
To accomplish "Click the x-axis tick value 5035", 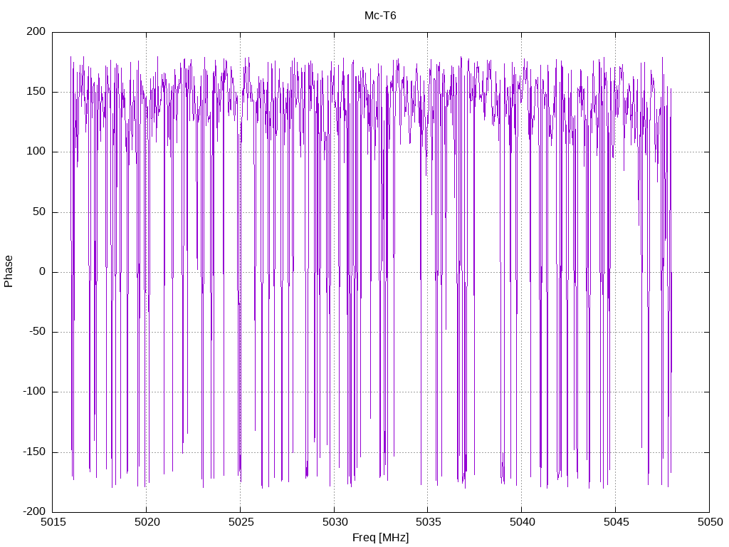I will [x=428, y=522].
